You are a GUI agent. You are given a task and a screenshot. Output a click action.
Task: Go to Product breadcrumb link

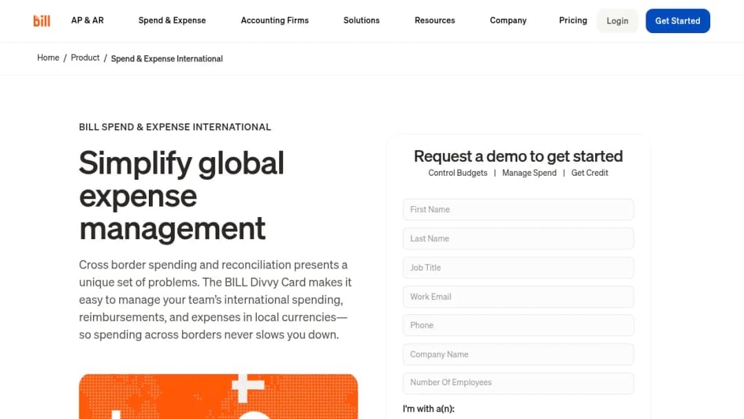click(85, 57)
